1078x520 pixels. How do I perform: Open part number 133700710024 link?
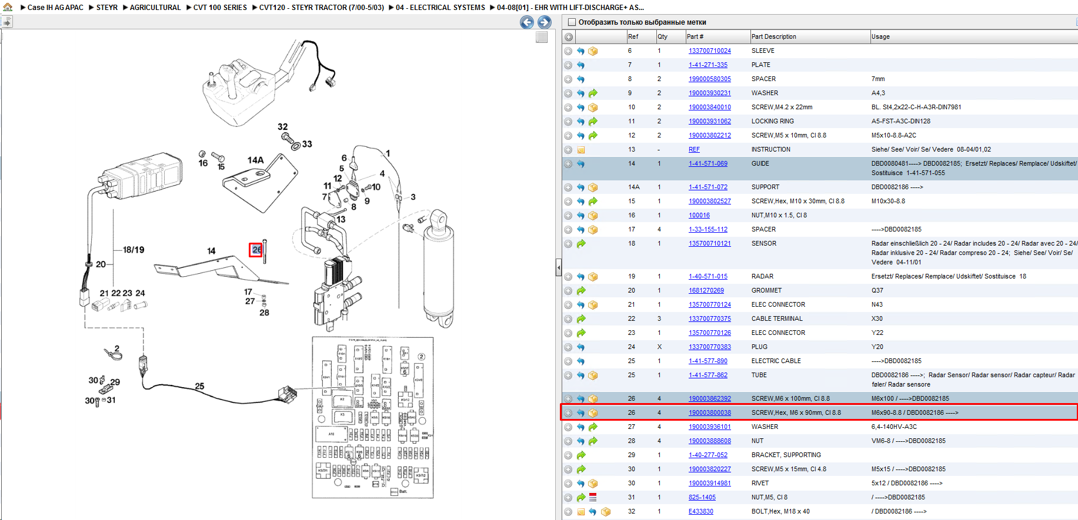coord(710,51)
